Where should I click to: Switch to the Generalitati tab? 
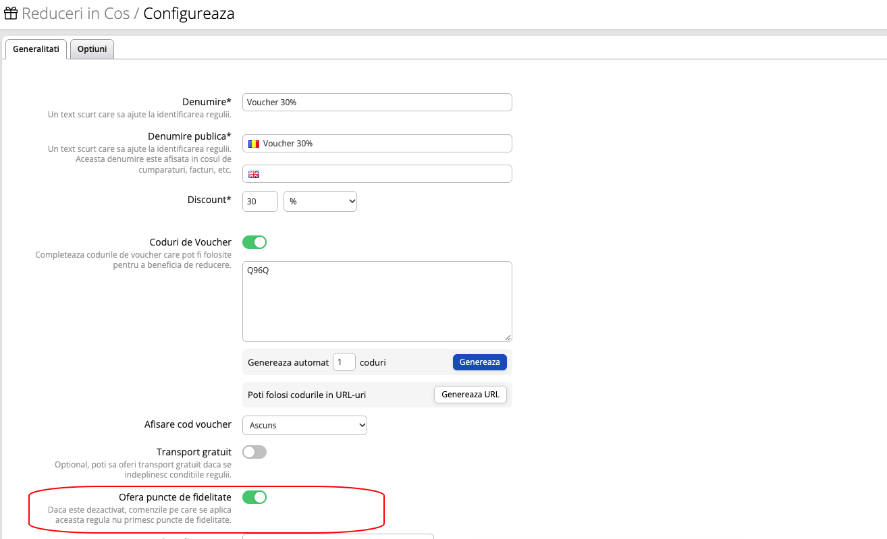[36, 49]
